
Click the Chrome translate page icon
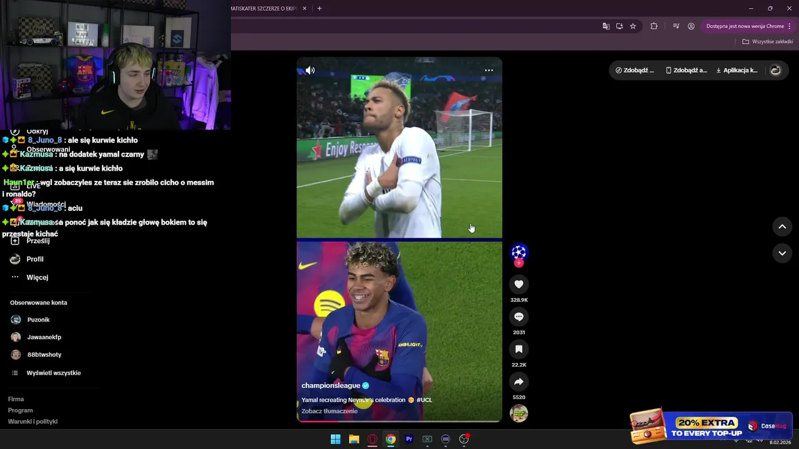tap(605, 26)
